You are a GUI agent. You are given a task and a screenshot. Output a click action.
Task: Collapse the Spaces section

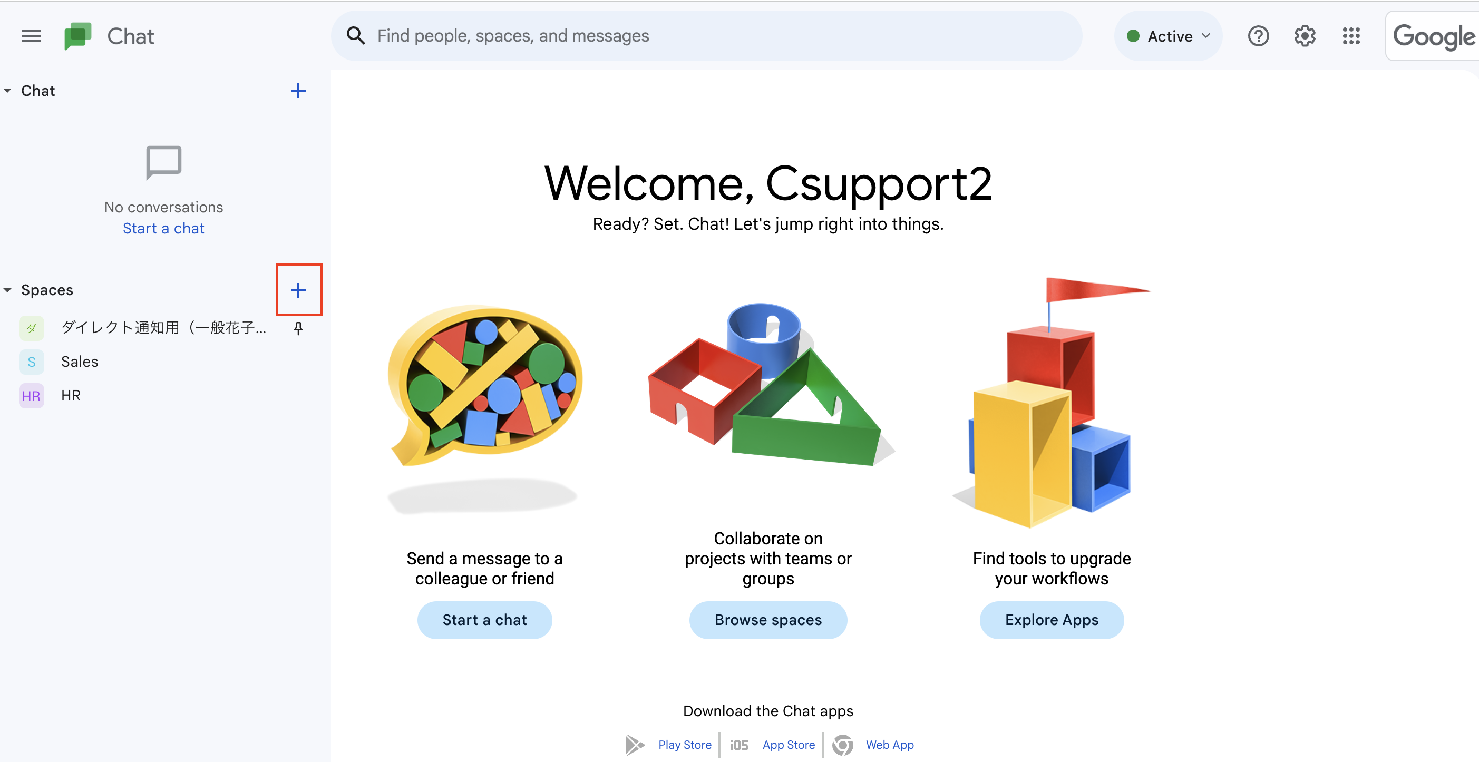[x=7, y=290]
